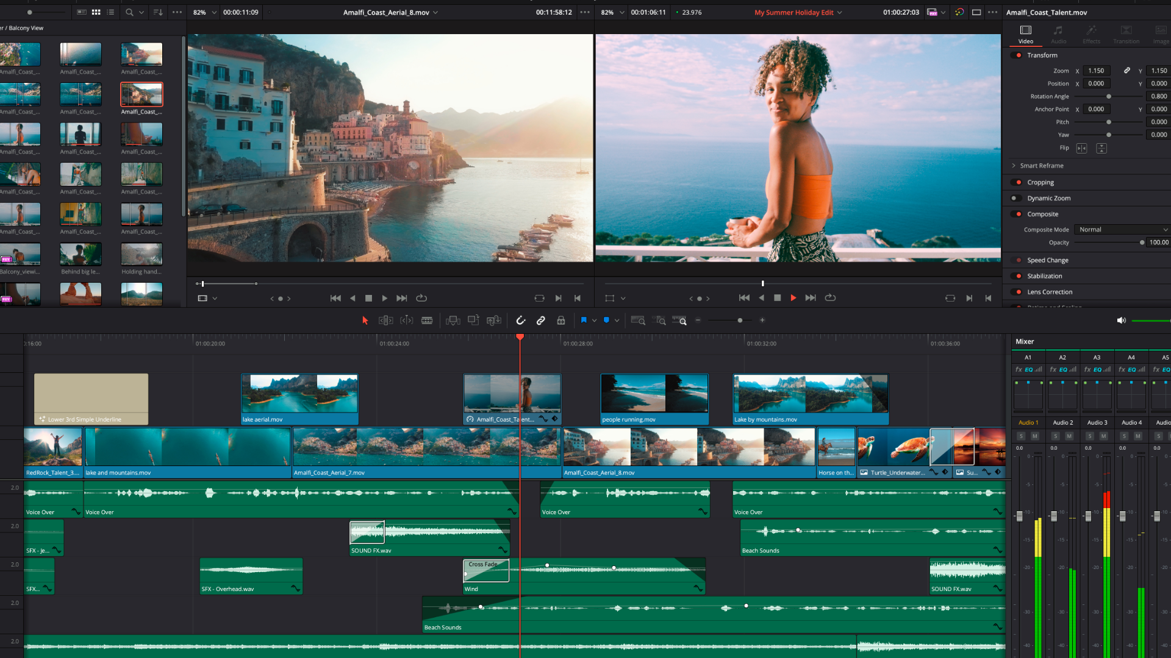
Task: Open the My Summer Holiday Edit timeline dropdown
Action: [840, 13]
